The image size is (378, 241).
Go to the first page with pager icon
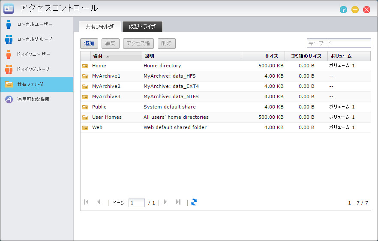tap(86, 202)
